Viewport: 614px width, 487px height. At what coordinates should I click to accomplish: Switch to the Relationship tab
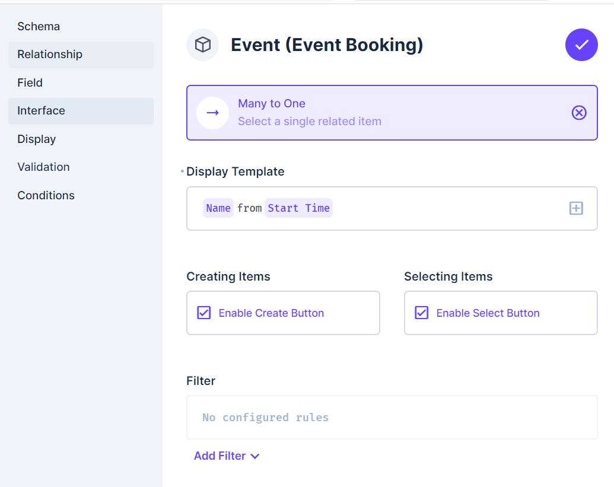(x=50, y=55)
